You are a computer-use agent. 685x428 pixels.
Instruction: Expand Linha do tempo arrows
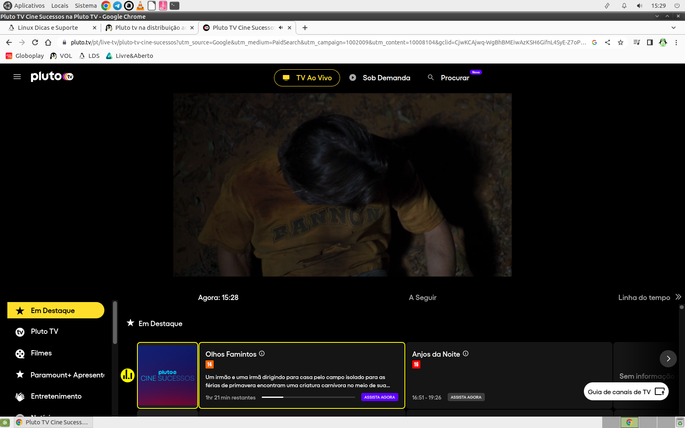tap(678, 297)
